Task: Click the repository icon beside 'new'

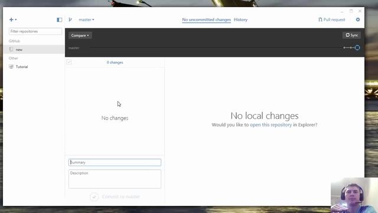Action: (11, 49)
